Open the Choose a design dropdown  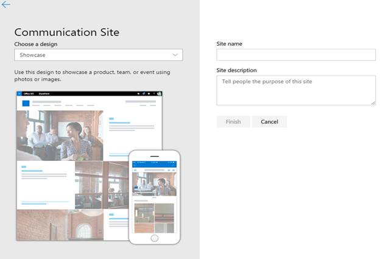tap(99, 55)
